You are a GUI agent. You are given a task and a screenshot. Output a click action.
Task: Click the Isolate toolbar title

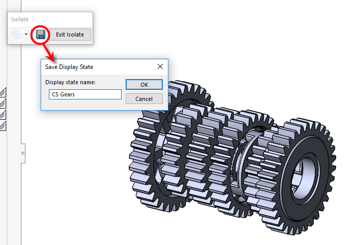point(20,19)
